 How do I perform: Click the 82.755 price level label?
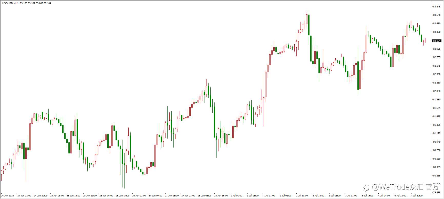437,57
